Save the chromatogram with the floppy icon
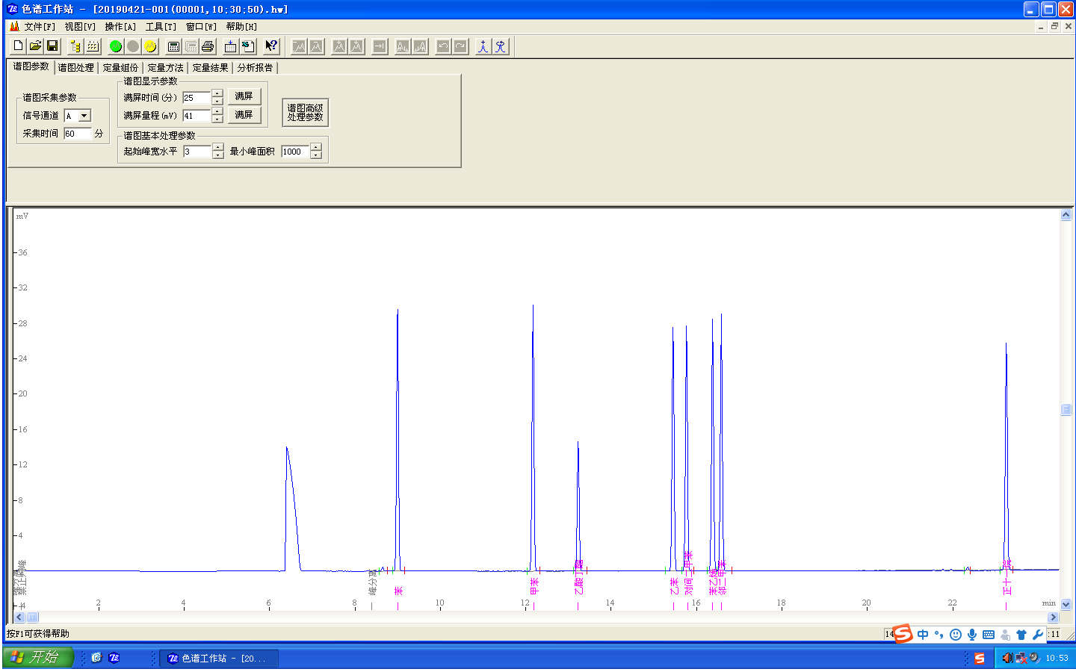The width and height of the screenshot is (1076, 672). point(52,46)
